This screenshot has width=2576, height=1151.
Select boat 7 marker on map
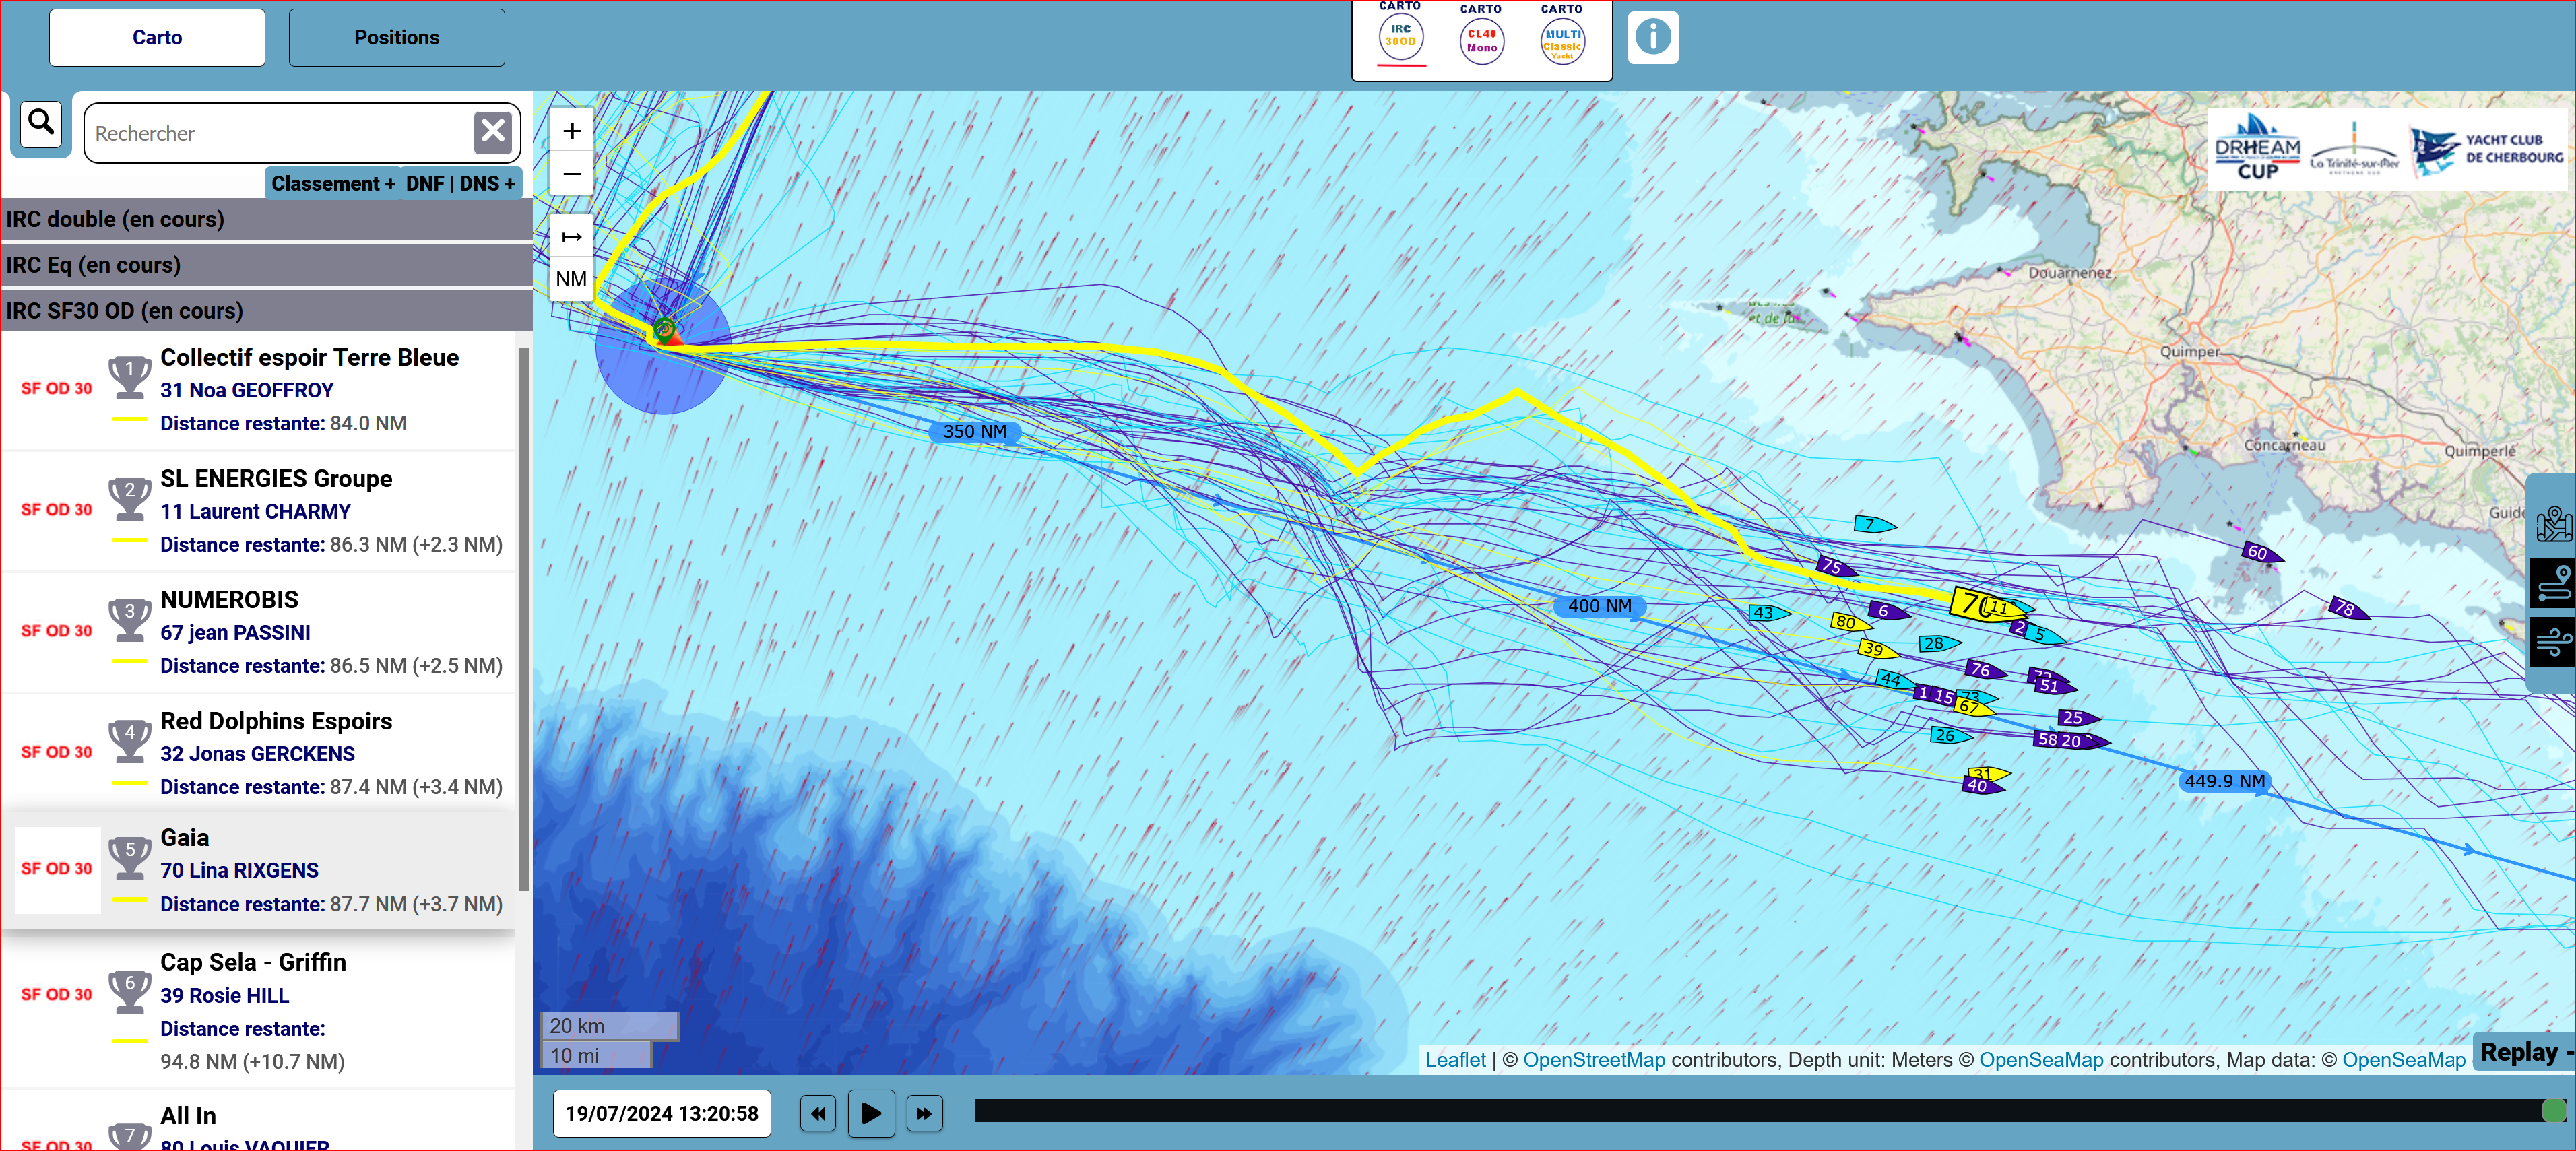(x=1873, y=524)
